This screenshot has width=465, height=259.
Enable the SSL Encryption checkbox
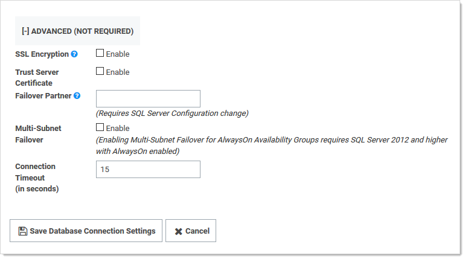(100, 53)
